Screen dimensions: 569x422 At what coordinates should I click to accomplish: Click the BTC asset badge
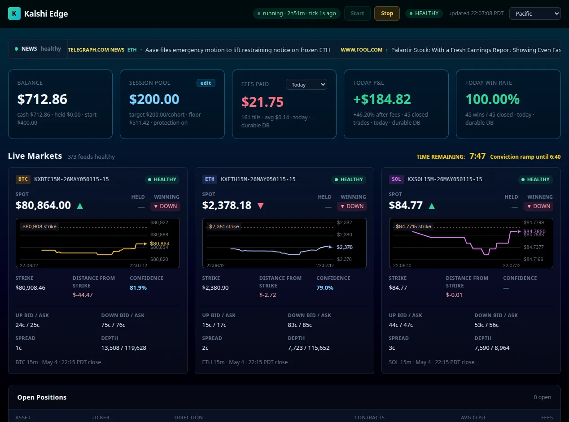[x=23, y=179]
